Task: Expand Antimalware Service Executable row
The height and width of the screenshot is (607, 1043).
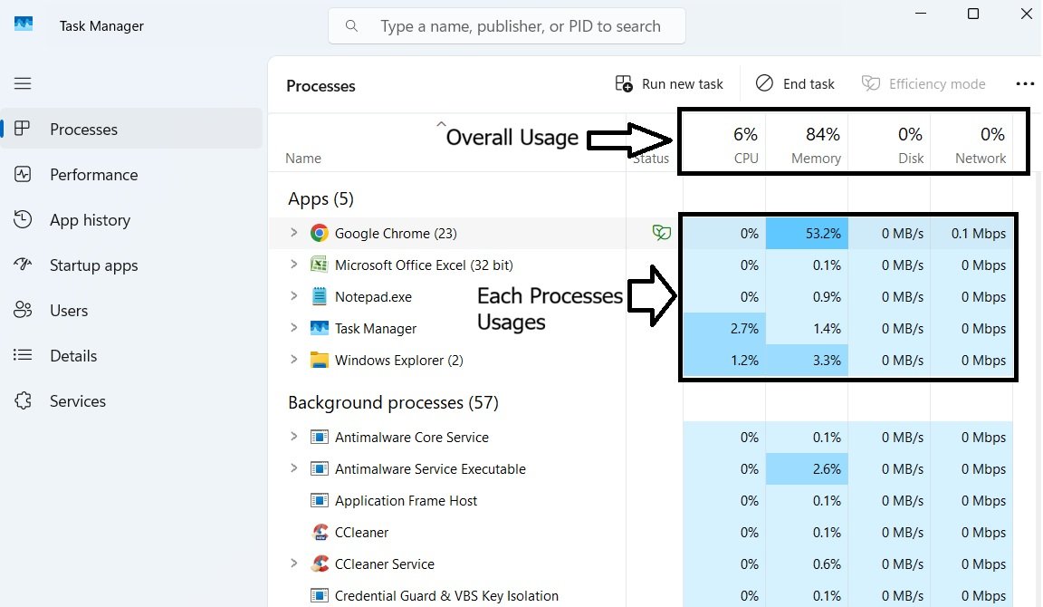Action: click(x=293, y=467)
